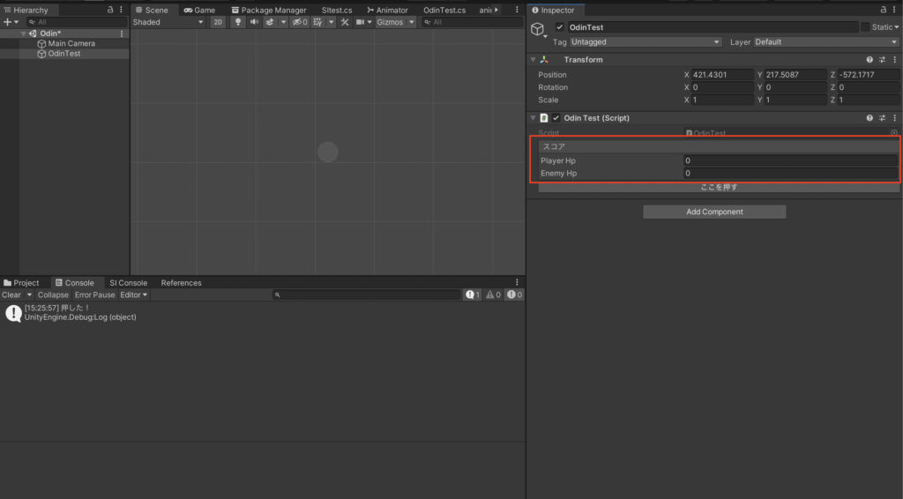
Task: Toggle Error Pause in the Console
Action: click(x=94, y=294)
